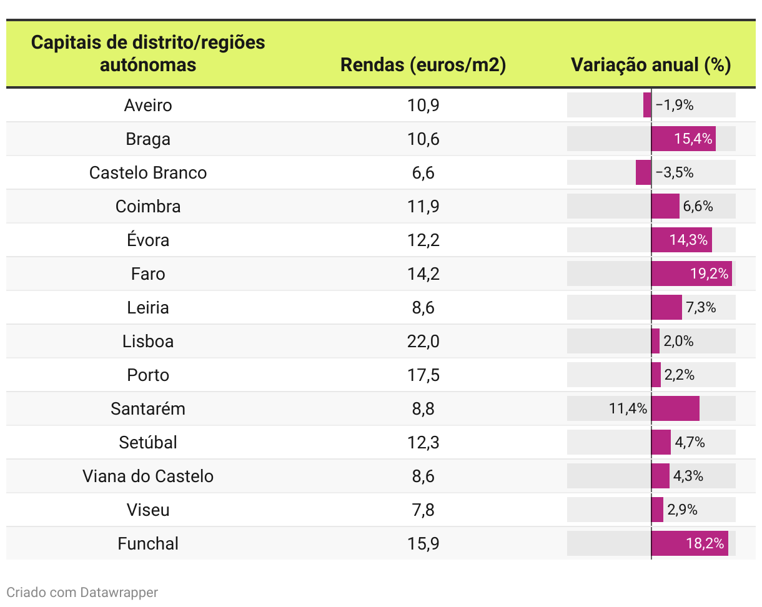The height and width of the screenshot is (607, 762).
Task: Select the Lisboa row name cell
Action: [x=148, y=341]
